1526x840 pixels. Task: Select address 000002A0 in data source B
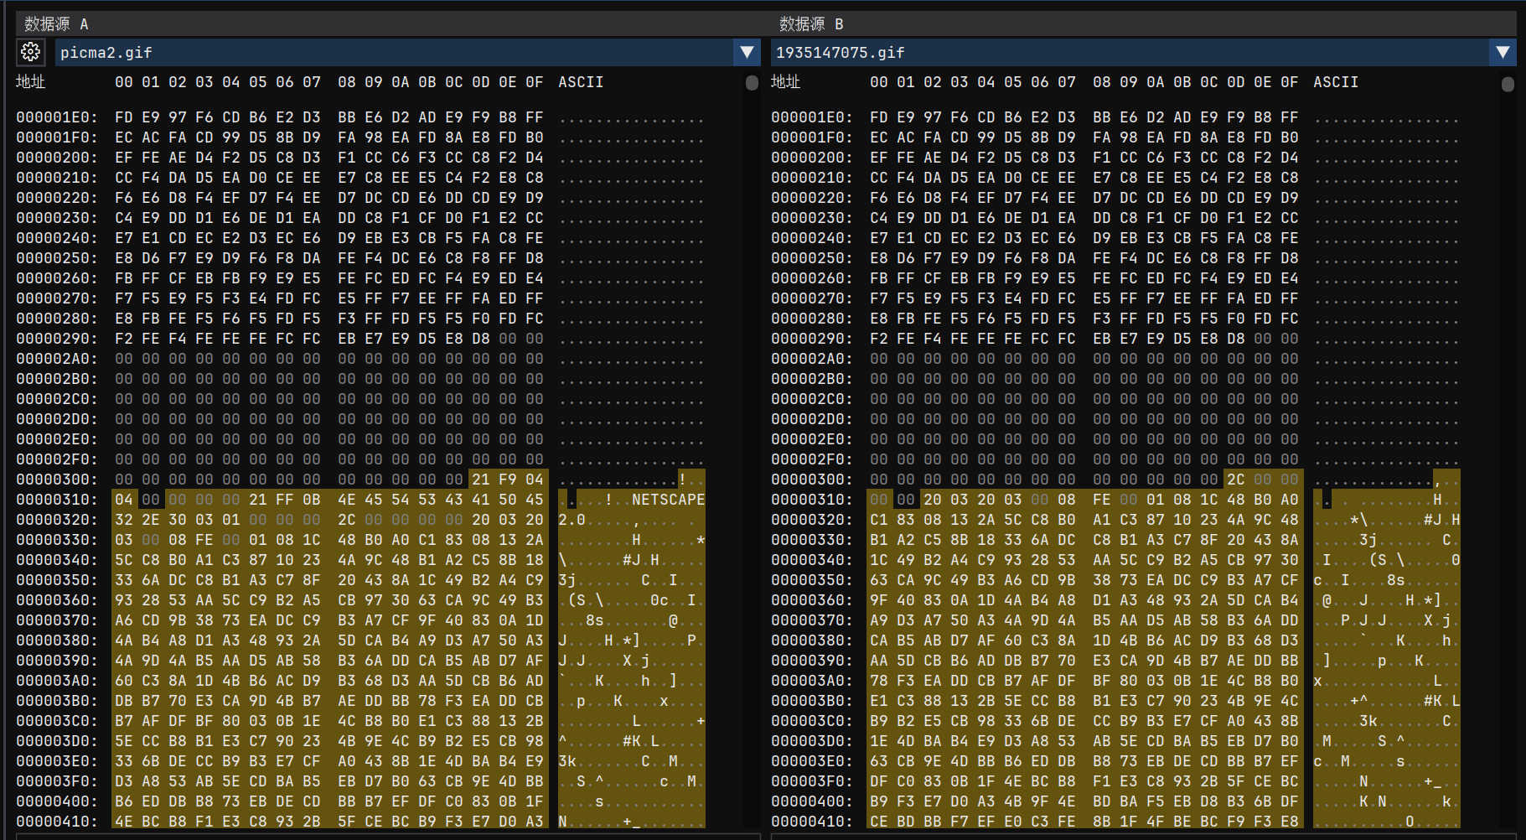pyautogui.click(x=812, y=359)
